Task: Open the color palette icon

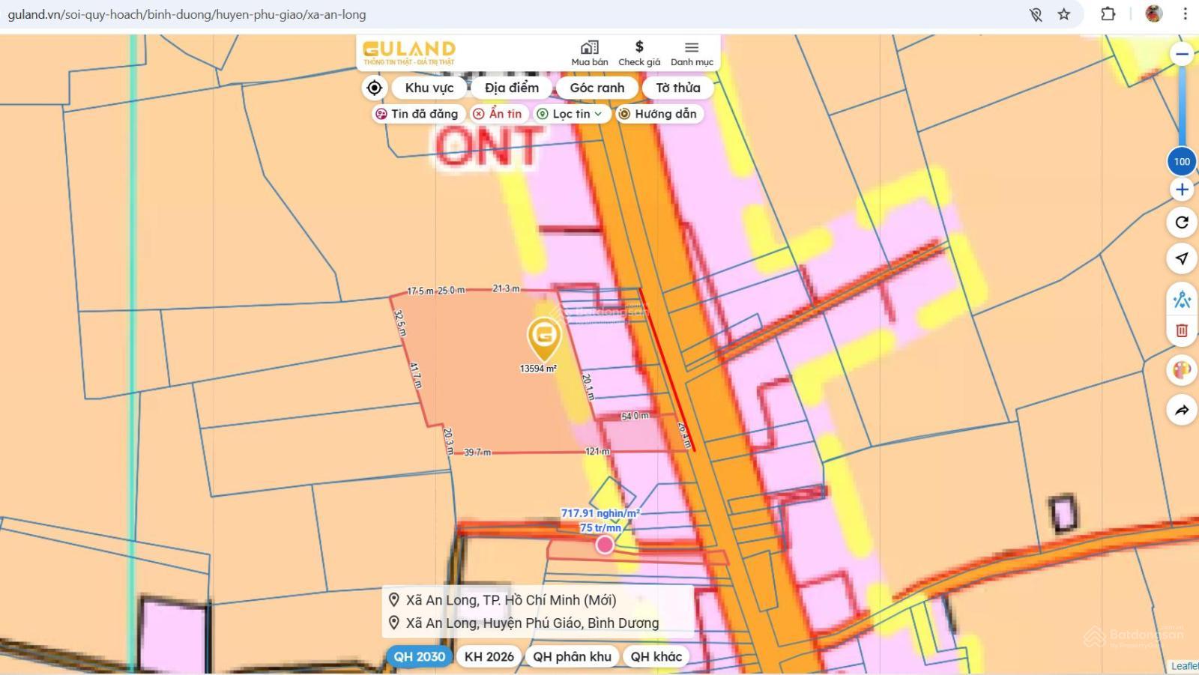Action: (x=1182, y=370)
